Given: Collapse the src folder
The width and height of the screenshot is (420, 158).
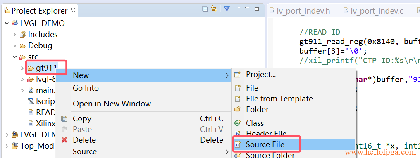Looking at the screenshot, I should (15, 57).
